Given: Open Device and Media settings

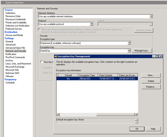Looking at the screenshot, I should coord(14,35).
